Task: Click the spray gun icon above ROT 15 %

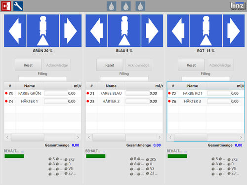Action: coord(206,31)
